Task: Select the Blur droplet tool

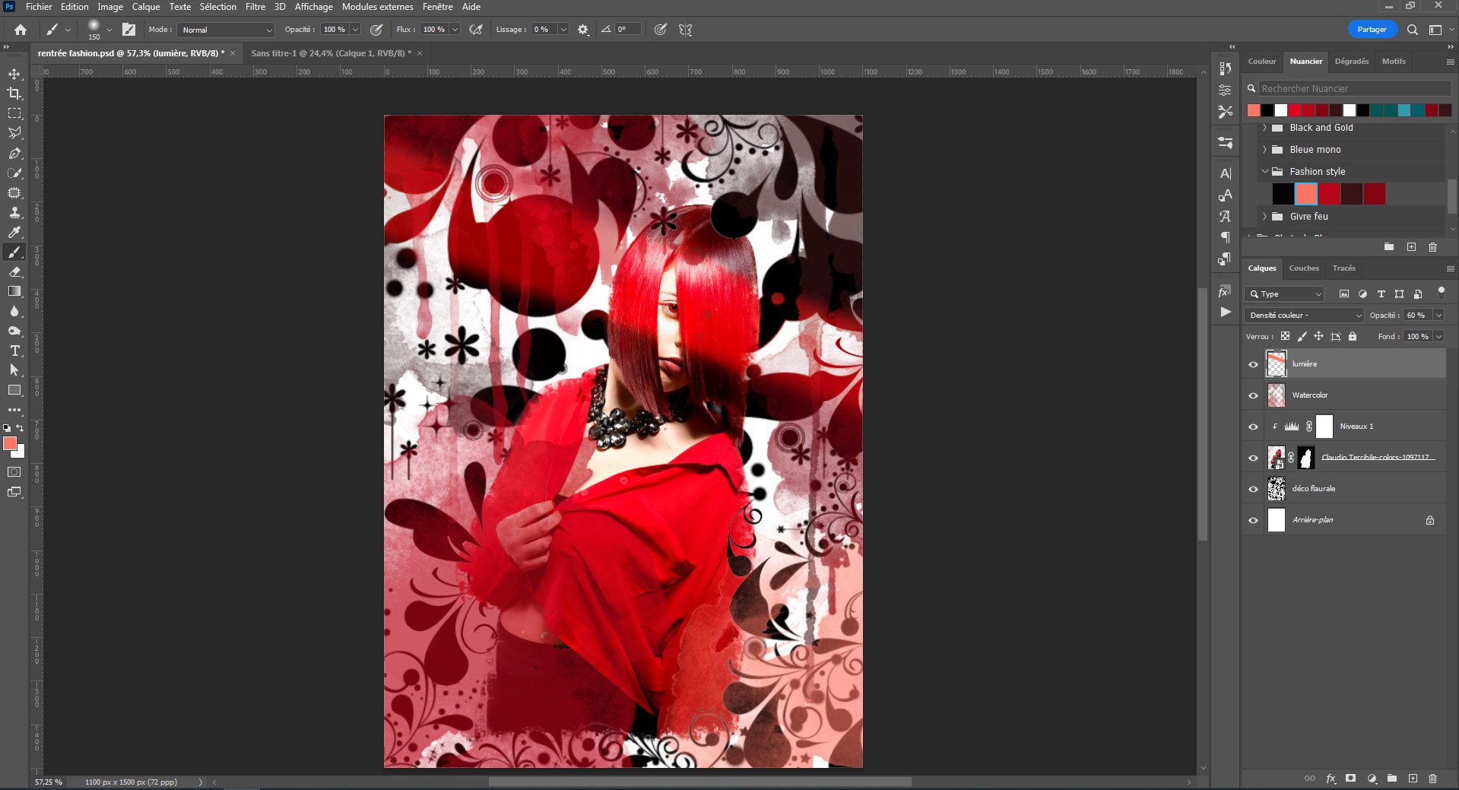Action: click(x=14, y=311)
